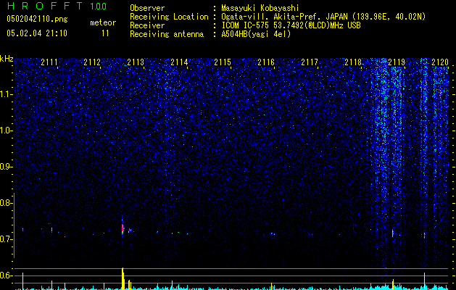Click the 'meteor' count label
The height and width of the screenshot is (290, 456).
103,22
